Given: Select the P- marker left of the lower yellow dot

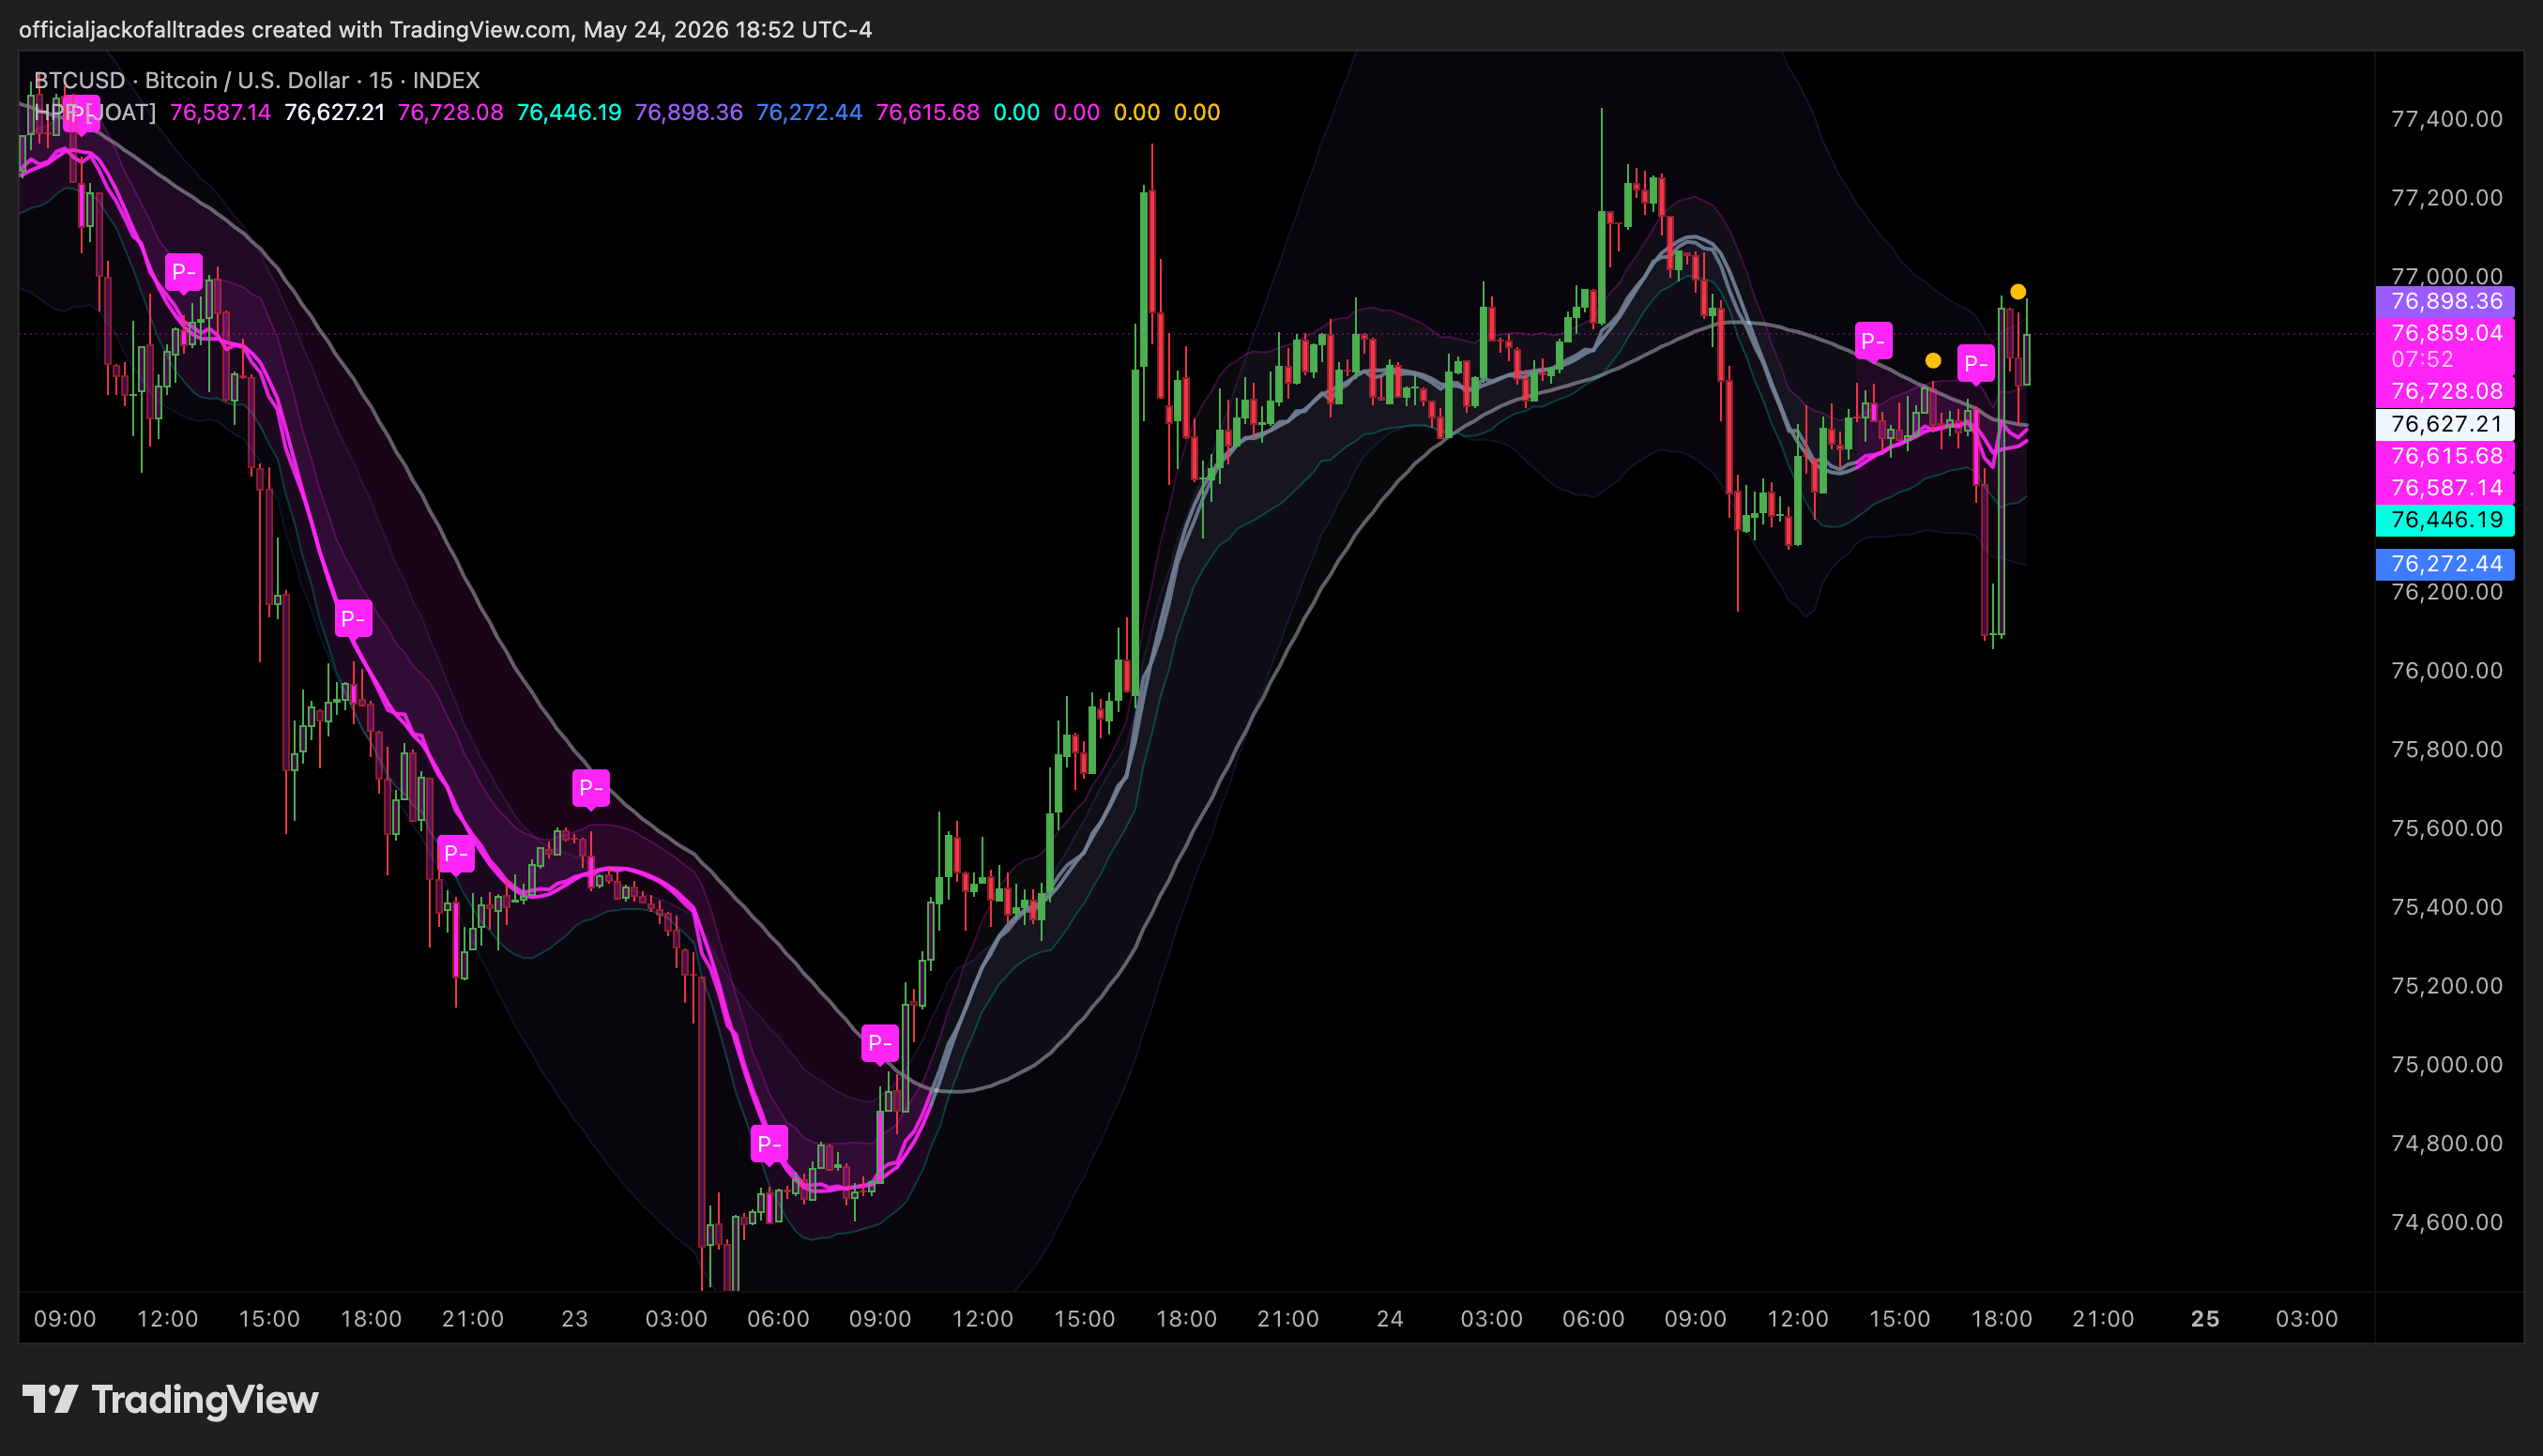Looking at the screenshot, I should pyautogui.click(x=1873, y=341).
